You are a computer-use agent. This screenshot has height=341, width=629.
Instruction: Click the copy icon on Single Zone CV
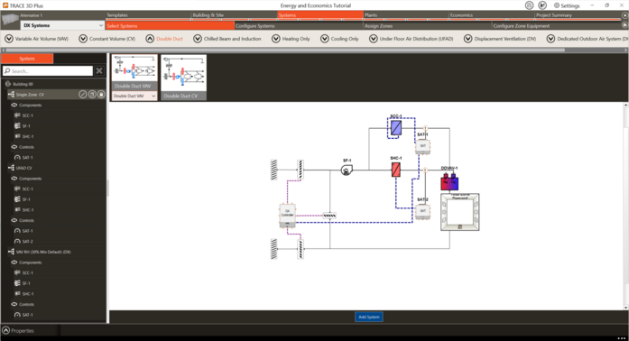[x=92, y=95]
